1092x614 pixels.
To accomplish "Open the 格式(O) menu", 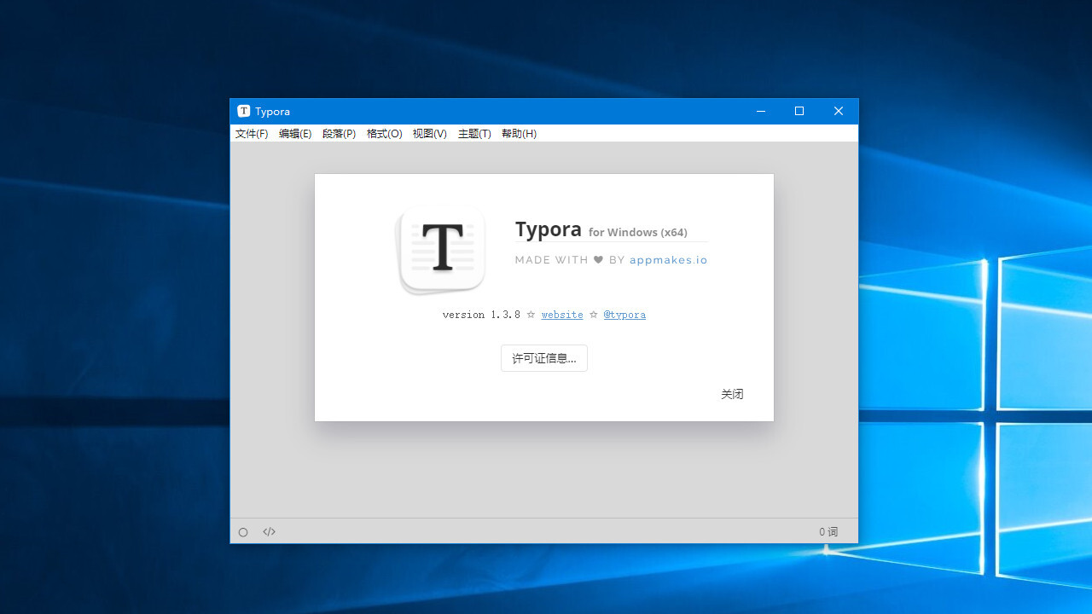I will [x=384, y=133].
